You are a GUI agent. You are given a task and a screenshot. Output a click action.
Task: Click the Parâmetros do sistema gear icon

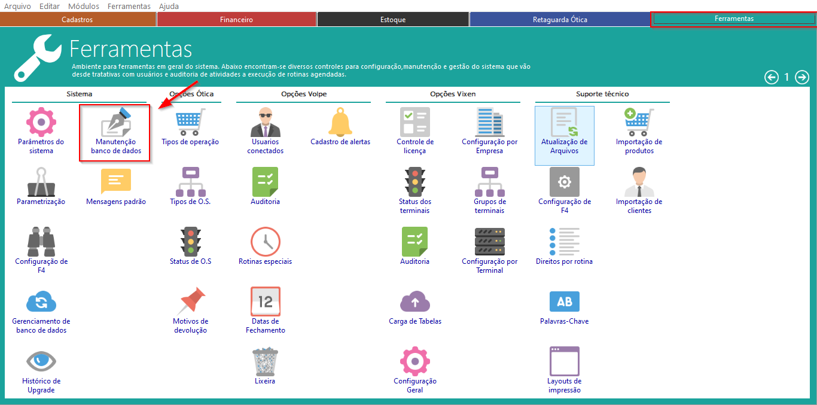tap(41, 123)
